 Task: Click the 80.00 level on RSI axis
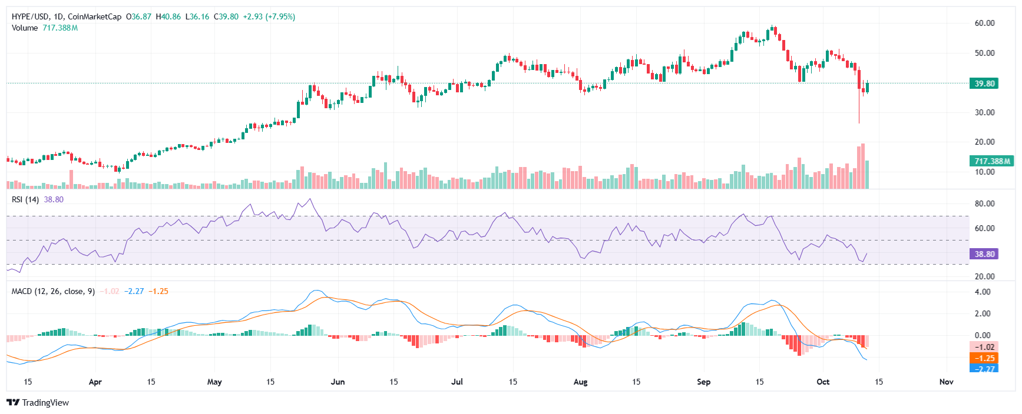point(984,203)
